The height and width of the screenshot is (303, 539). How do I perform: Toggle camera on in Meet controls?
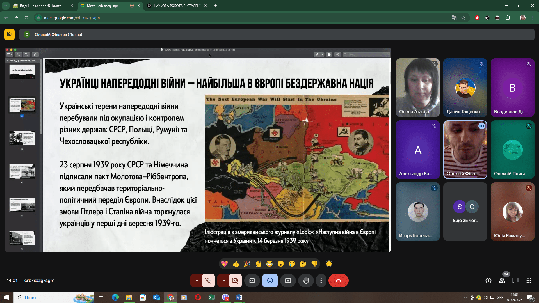coord(235,281)
